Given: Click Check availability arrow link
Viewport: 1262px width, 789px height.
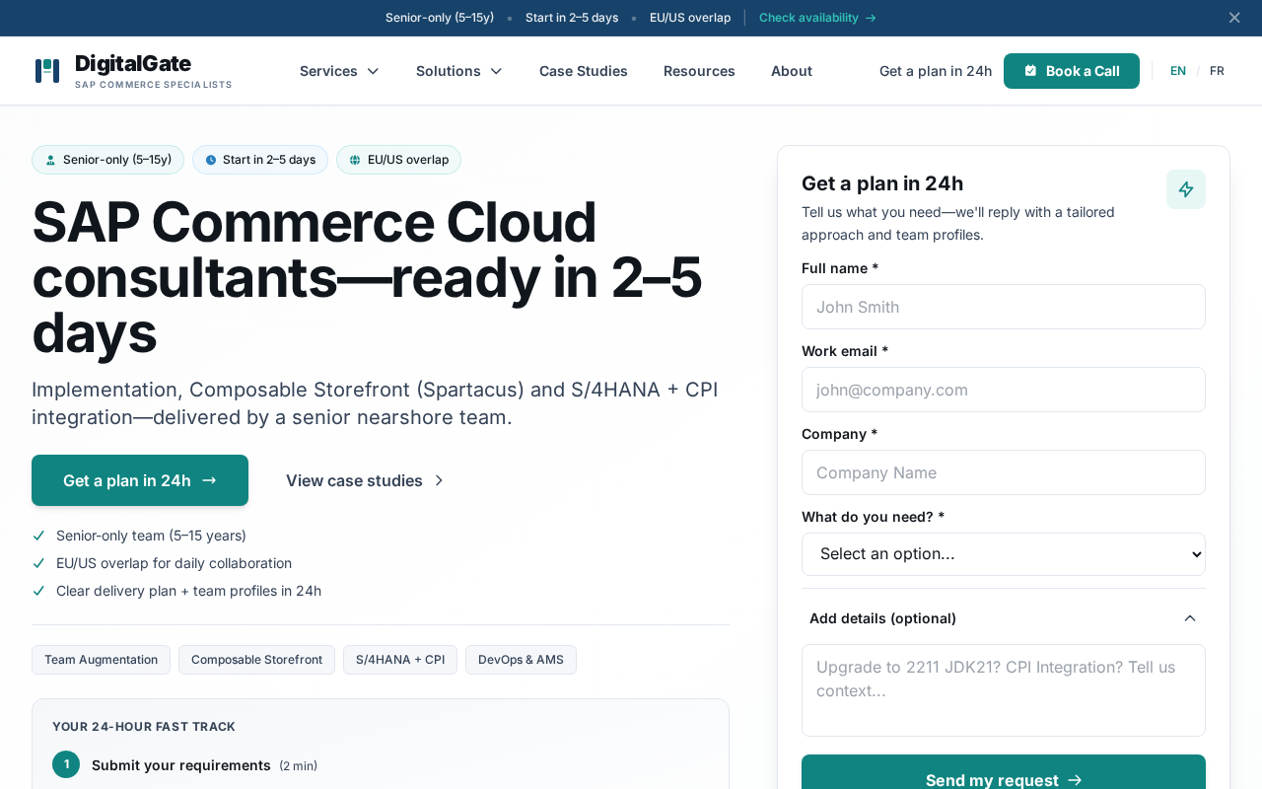Looking at the screenshot, I should tap(817, 18).
